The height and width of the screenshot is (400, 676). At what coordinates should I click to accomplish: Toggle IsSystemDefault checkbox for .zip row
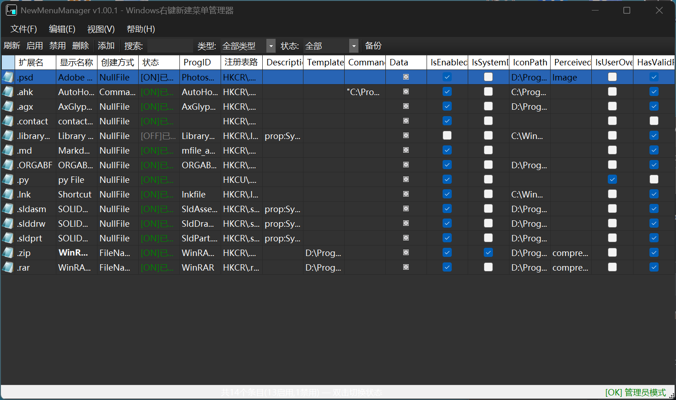pos(488,253)
